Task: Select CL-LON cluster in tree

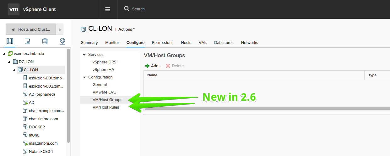Action: (31, 70)
